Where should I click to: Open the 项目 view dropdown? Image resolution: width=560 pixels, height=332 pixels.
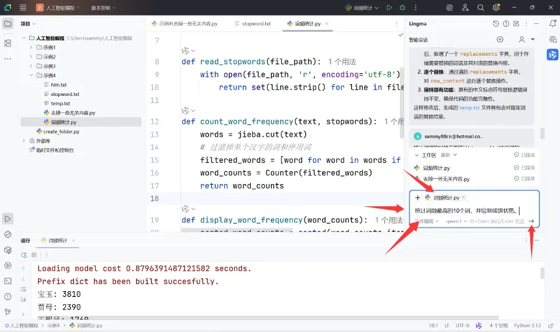point(29,23)
